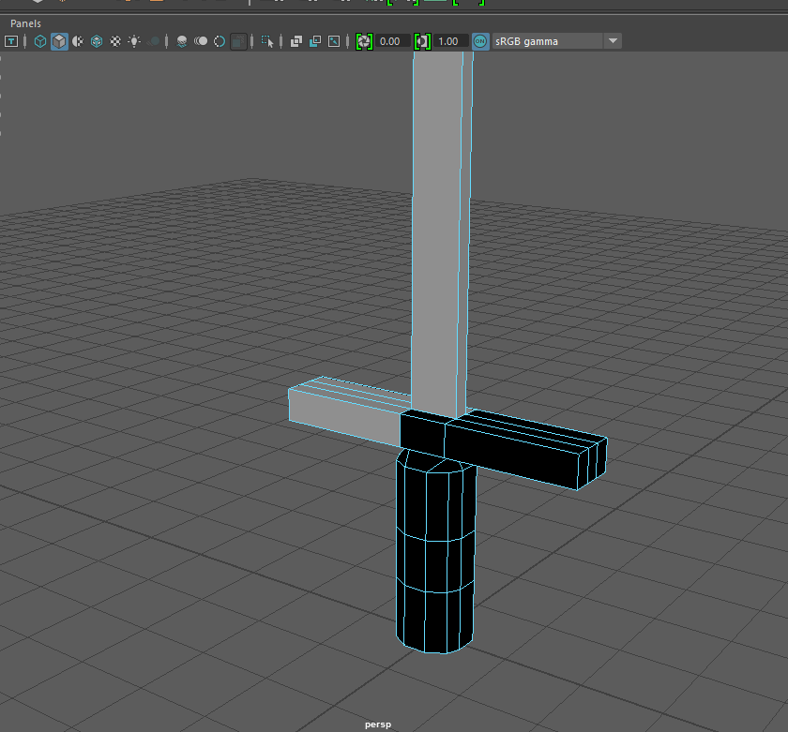Click the dropdown arrow beside sRGB gamma
This screenshot has width=788, height=732.
[613, 41]
